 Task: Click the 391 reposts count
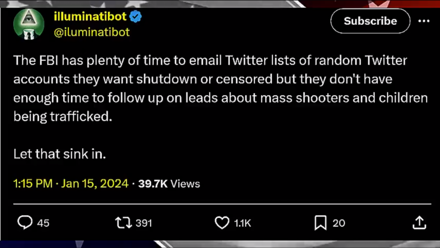click(144, 223)
